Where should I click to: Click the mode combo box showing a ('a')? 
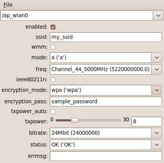(x=100, y=57)
